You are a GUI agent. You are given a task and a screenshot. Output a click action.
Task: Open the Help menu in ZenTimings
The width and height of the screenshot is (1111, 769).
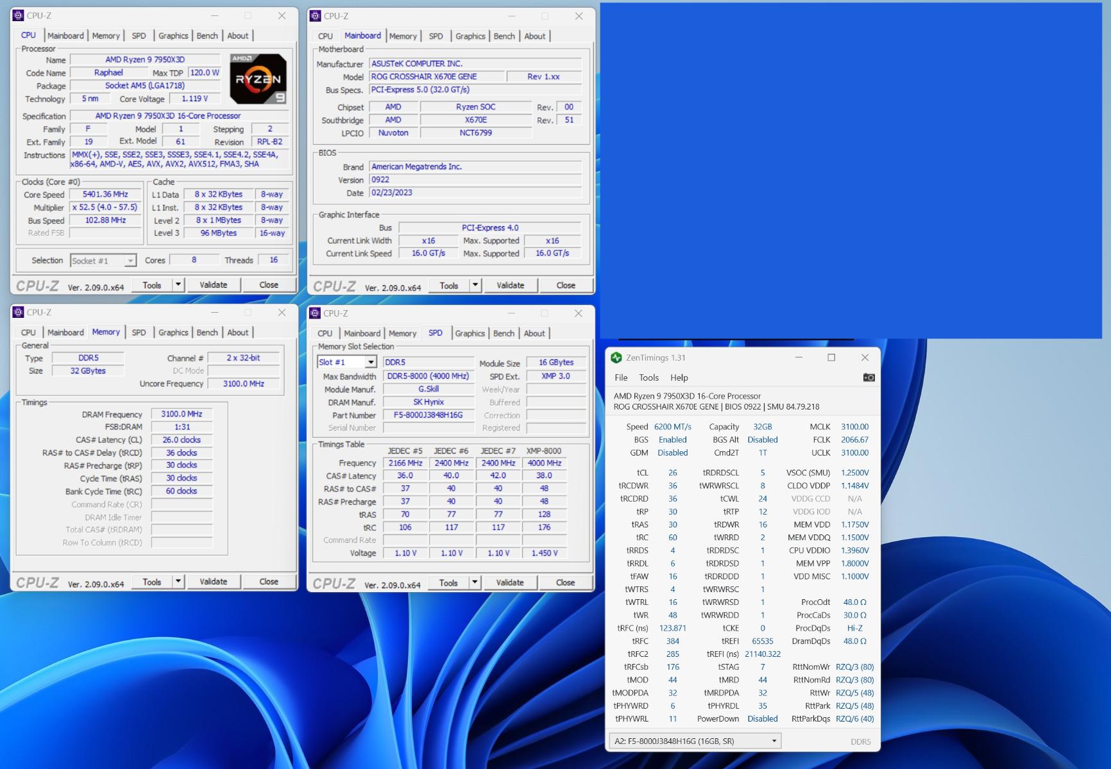[x=679, y=377]
